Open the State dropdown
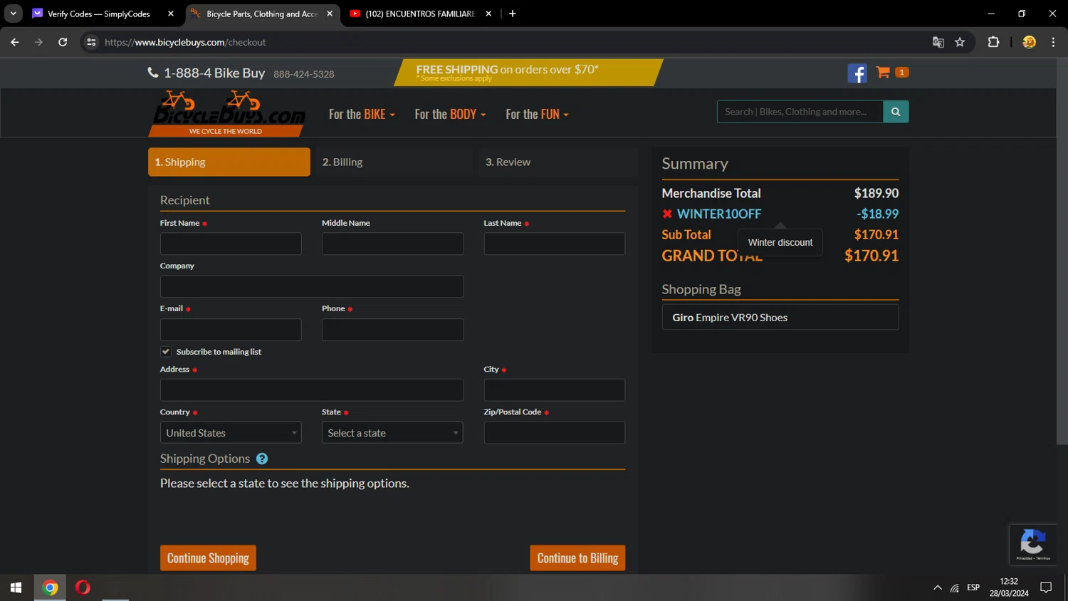This screenshot has height=601, width=1068. [392, 433]
